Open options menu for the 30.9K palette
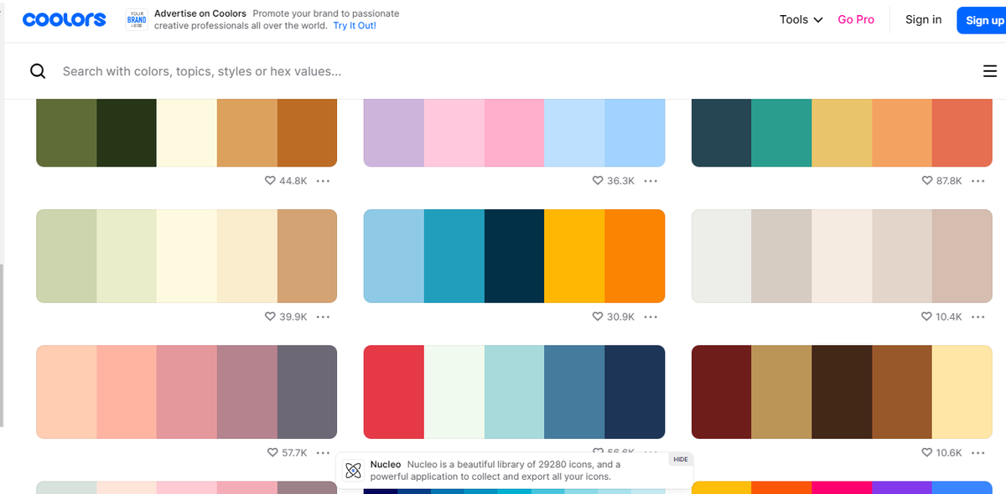 (651, 316)
